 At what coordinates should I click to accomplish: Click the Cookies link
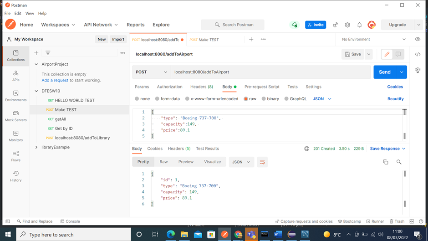(x=395, y=87)
